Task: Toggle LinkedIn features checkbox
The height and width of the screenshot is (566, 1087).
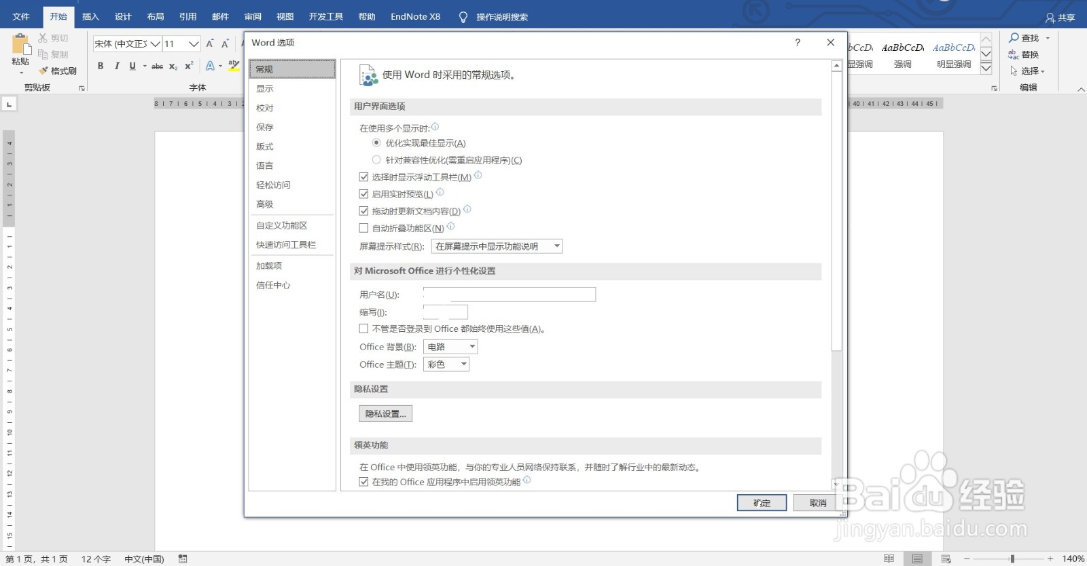Action: click(x=363, y=482)
